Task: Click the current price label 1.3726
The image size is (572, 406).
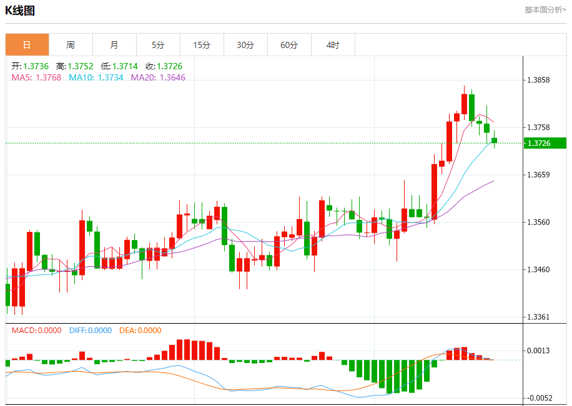Action: pyautogui.click(x=545, y=143)
